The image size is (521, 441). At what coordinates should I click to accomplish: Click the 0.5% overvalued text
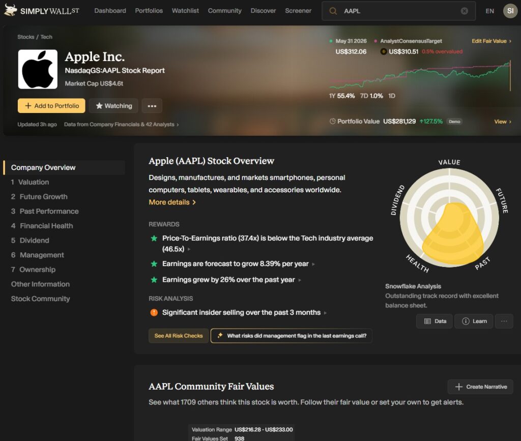pyautogui.click(x=442, y=52)
